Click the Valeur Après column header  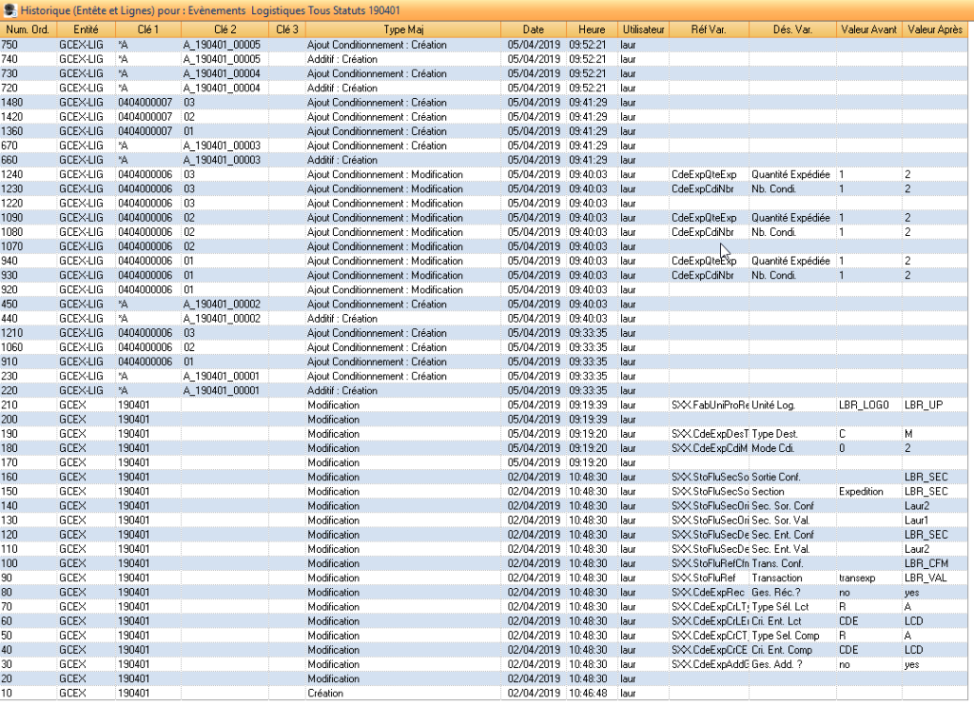click(x=936, y=30)
